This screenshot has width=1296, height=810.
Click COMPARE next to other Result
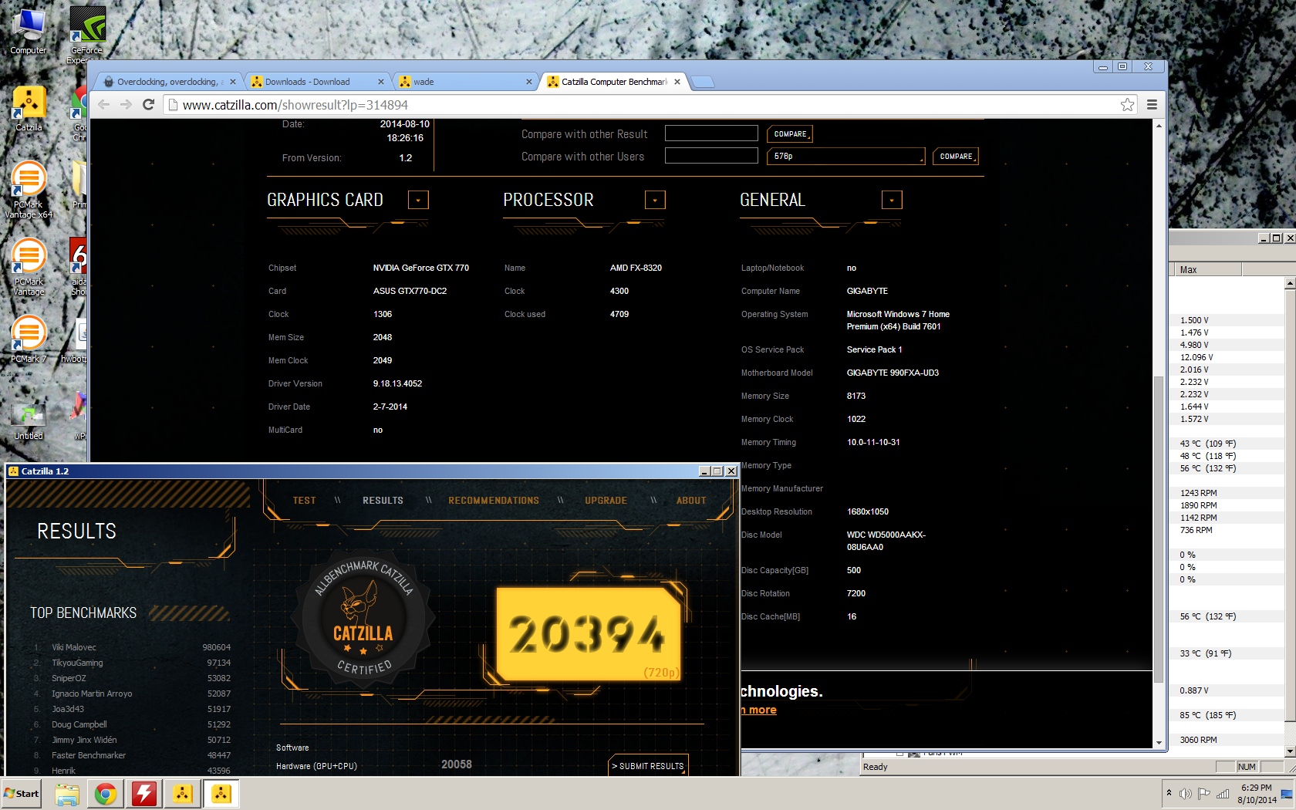pyautogui.click(x=790, y=134)
